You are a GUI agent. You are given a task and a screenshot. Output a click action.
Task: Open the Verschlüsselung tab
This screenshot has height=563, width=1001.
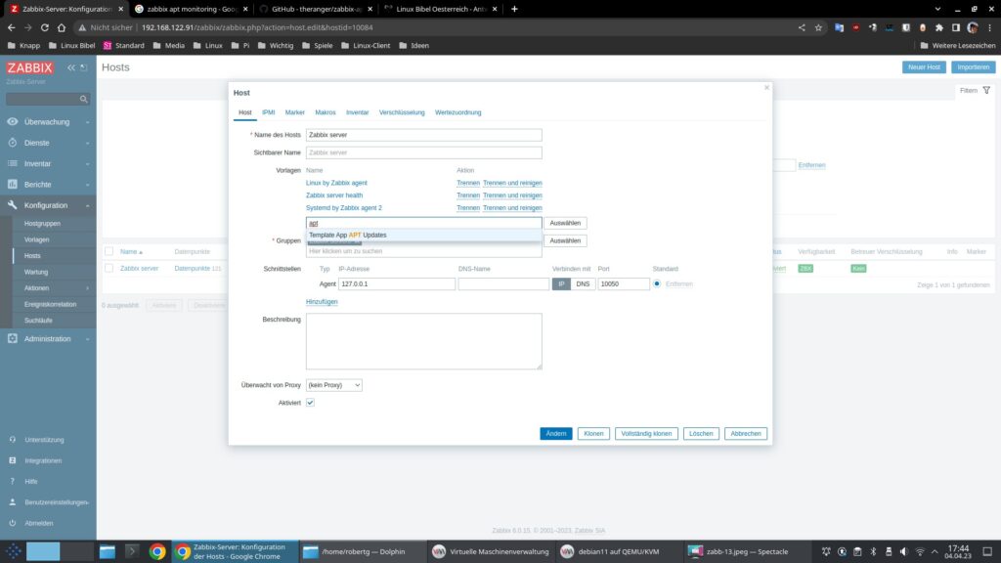(402, 112)
